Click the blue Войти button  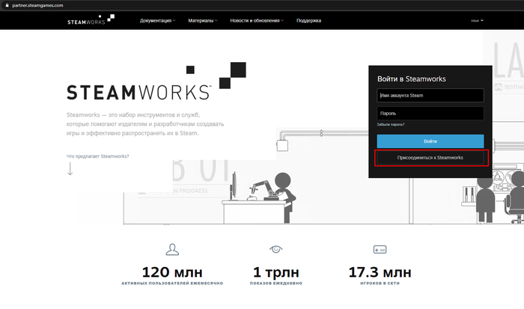[430, 141]
